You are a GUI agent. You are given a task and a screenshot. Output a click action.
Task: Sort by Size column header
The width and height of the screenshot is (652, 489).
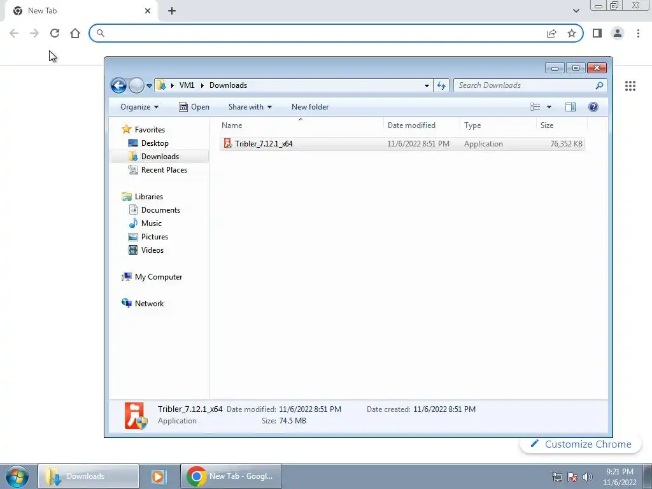(562, 125)
